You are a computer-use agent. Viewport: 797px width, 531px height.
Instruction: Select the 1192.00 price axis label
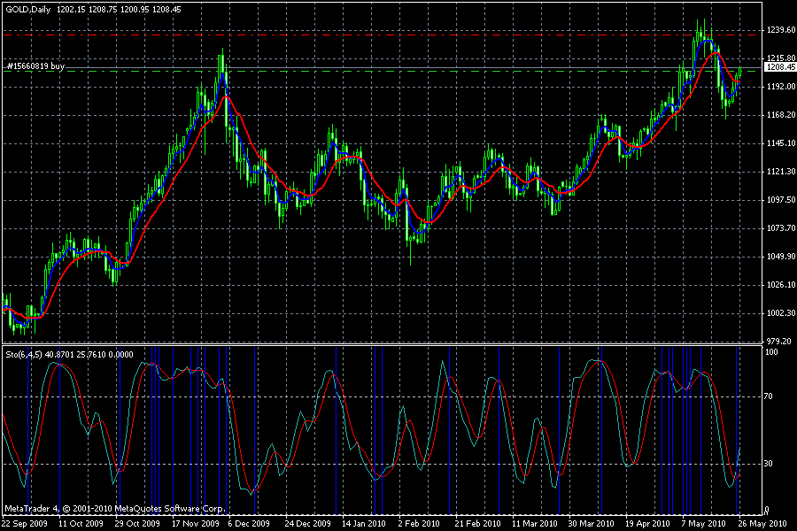click(781, 87)
